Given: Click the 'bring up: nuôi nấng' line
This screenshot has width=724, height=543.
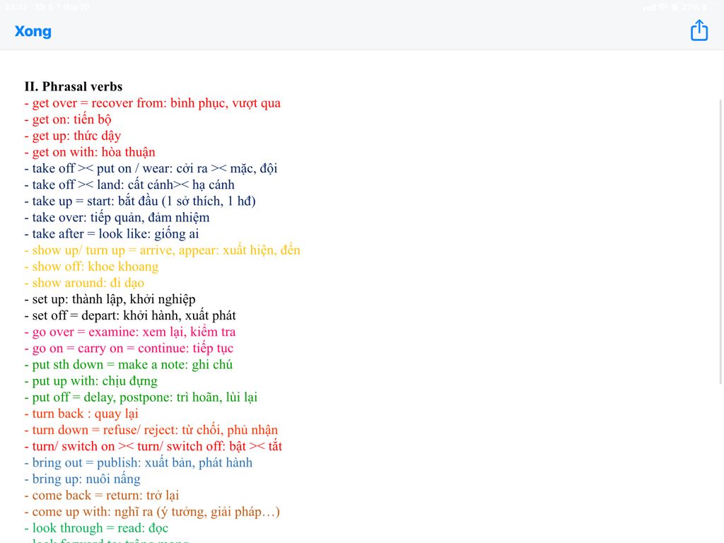Looking at the screenshot, I should 82,479.
